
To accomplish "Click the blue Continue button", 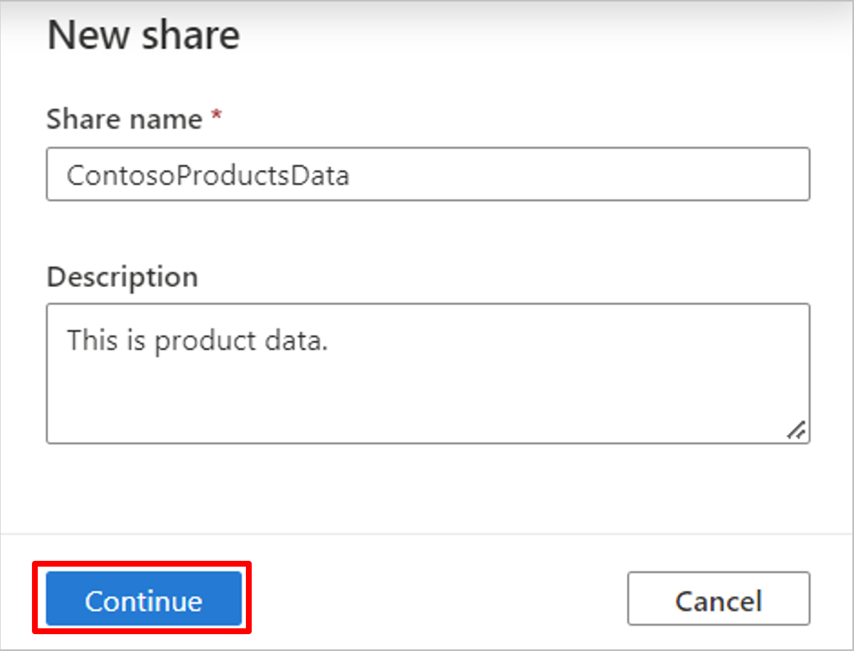I will (x=144, y=599).
